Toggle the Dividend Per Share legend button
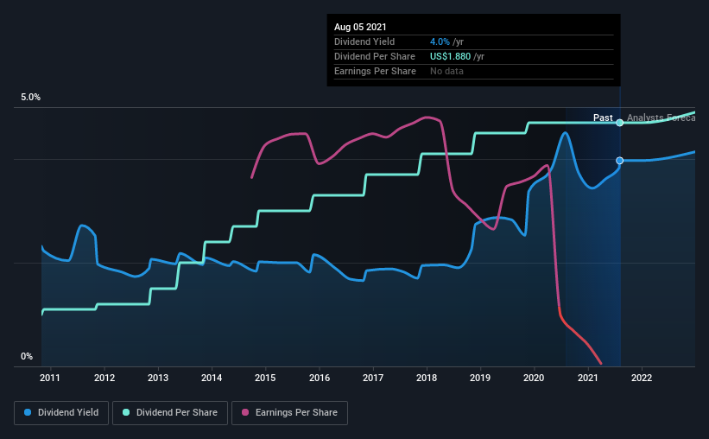This screenshot has height=439, width=709. point(170,413)
